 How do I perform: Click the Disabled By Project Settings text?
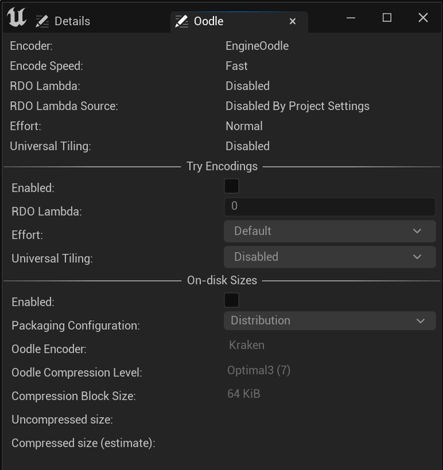click(x=297, y=106)
